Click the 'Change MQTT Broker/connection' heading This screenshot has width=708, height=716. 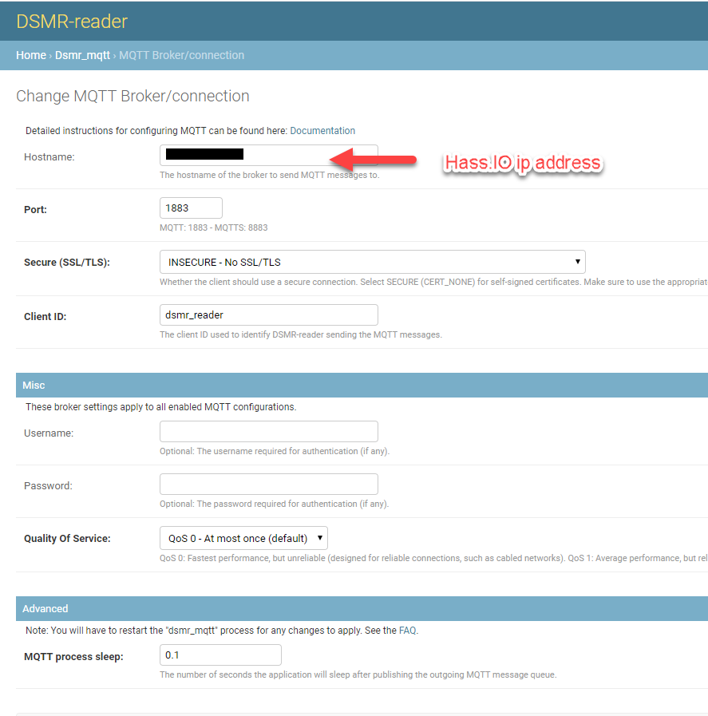tap(133, 96)
